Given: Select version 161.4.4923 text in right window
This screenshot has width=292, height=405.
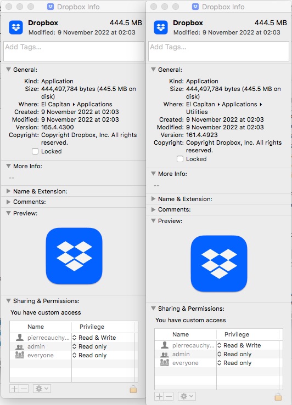Looking at the screenshot, I should [202, 135].
